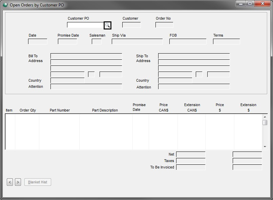
Task: Click the Extension CAN$ column header
Action: 192,107
